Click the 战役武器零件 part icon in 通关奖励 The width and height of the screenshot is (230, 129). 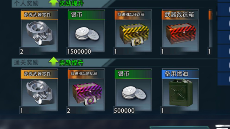coord(39,92)
